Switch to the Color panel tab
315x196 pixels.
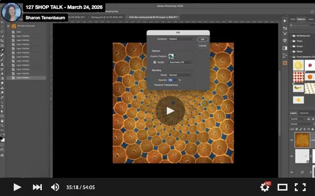pos(293,19)
